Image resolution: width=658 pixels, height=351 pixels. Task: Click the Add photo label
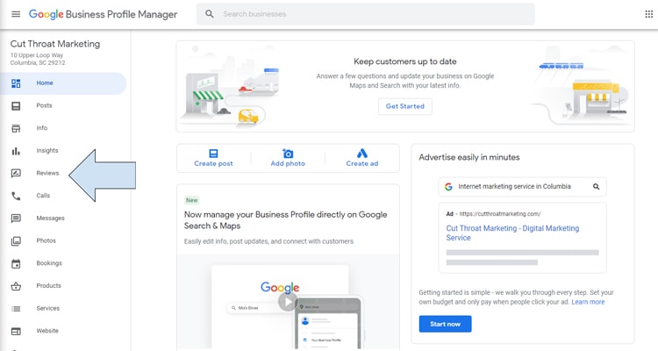288,164
